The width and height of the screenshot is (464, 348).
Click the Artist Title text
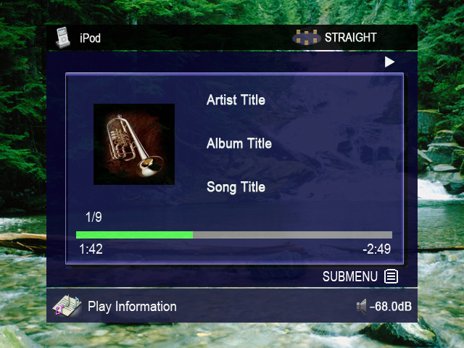[x=236, y=100]
